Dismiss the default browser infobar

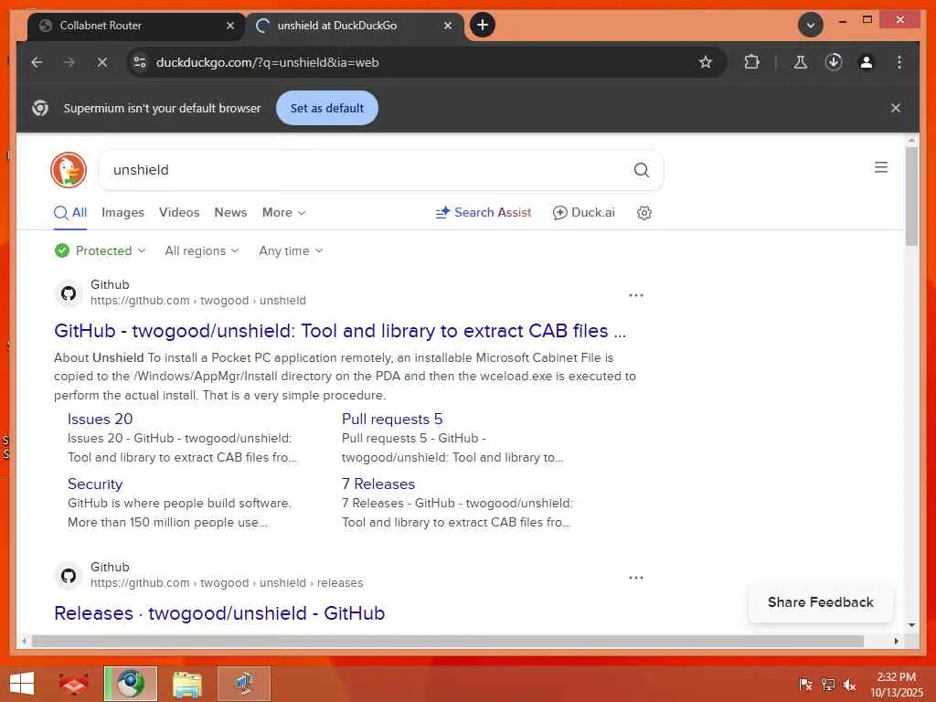point(896,108)
